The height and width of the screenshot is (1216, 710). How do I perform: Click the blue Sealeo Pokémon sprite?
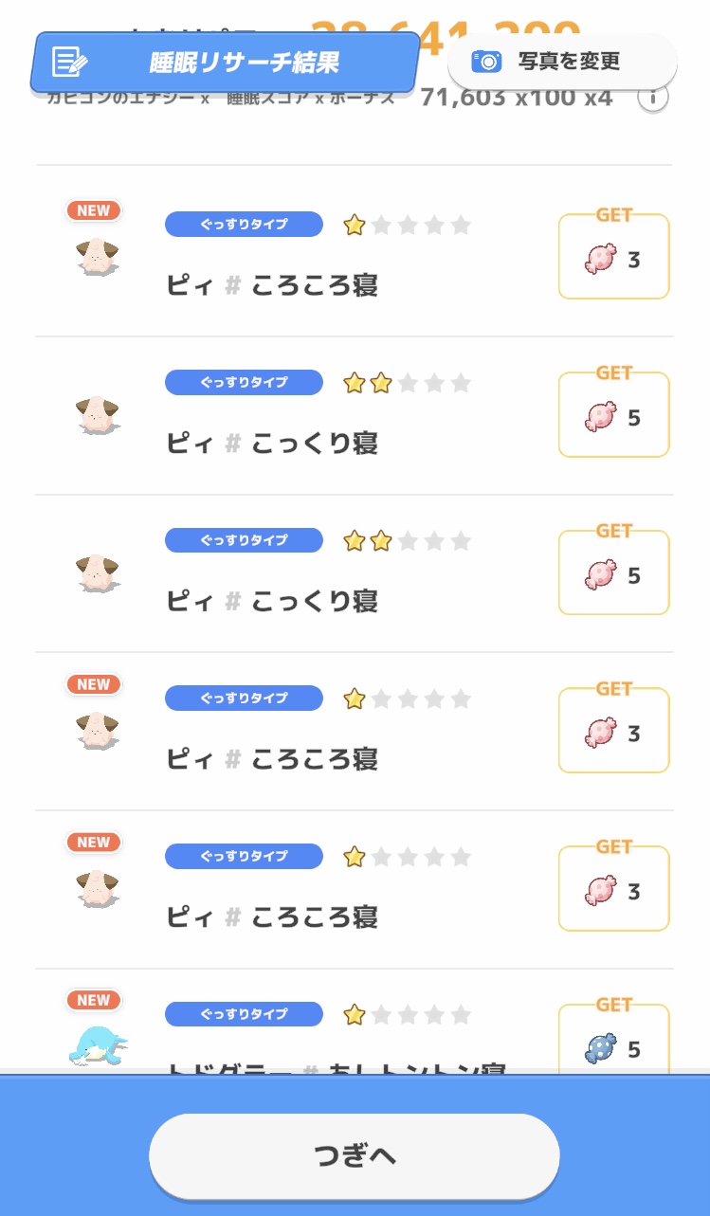pos(98,1046)
